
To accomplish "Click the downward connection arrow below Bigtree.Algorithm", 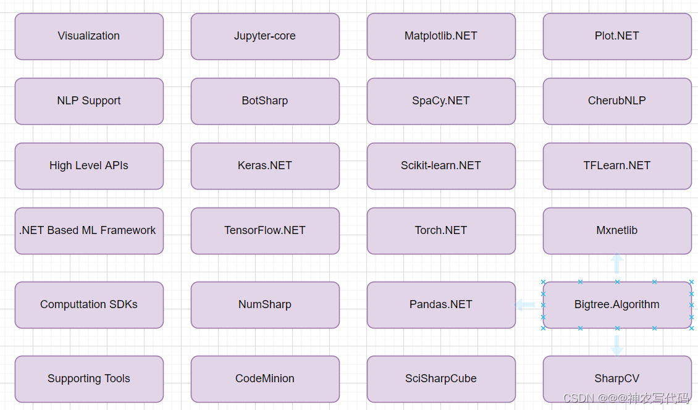I will [x=617, y=346].
